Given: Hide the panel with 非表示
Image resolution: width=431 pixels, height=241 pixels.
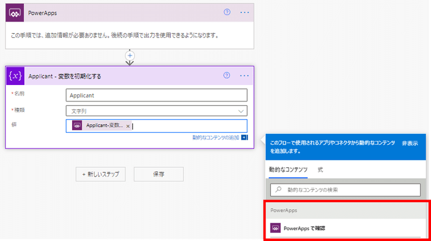Looking at the screenshot, I should pyautogui.click(x=410, y=143).
